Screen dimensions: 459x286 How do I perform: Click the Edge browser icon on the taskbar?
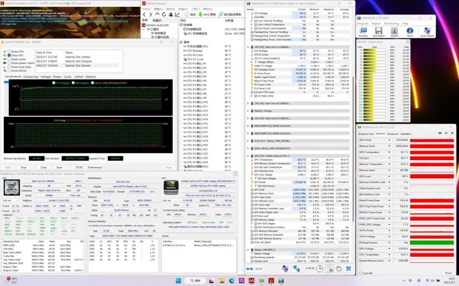232,281
